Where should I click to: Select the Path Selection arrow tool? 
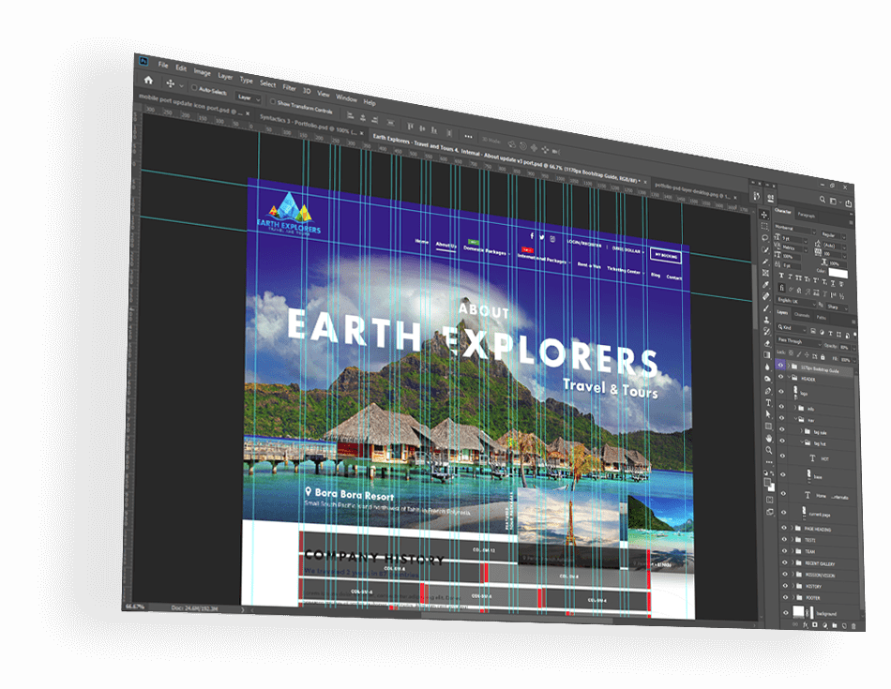pos(768,414)
